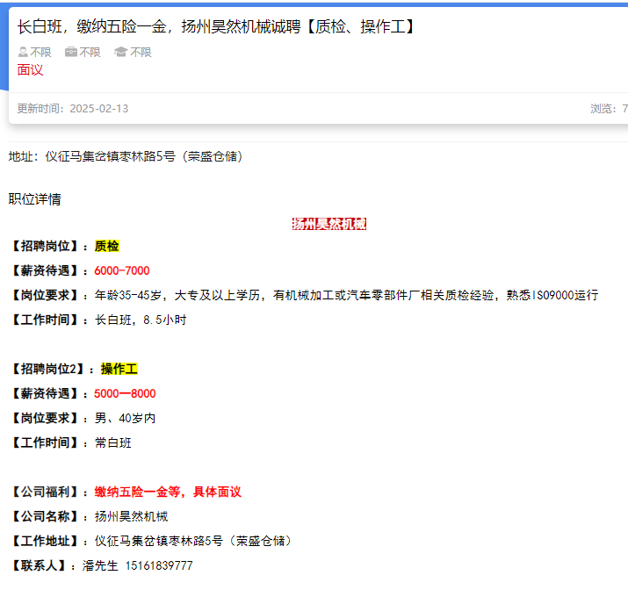Click the 不限 text next to briefcase

90,52
